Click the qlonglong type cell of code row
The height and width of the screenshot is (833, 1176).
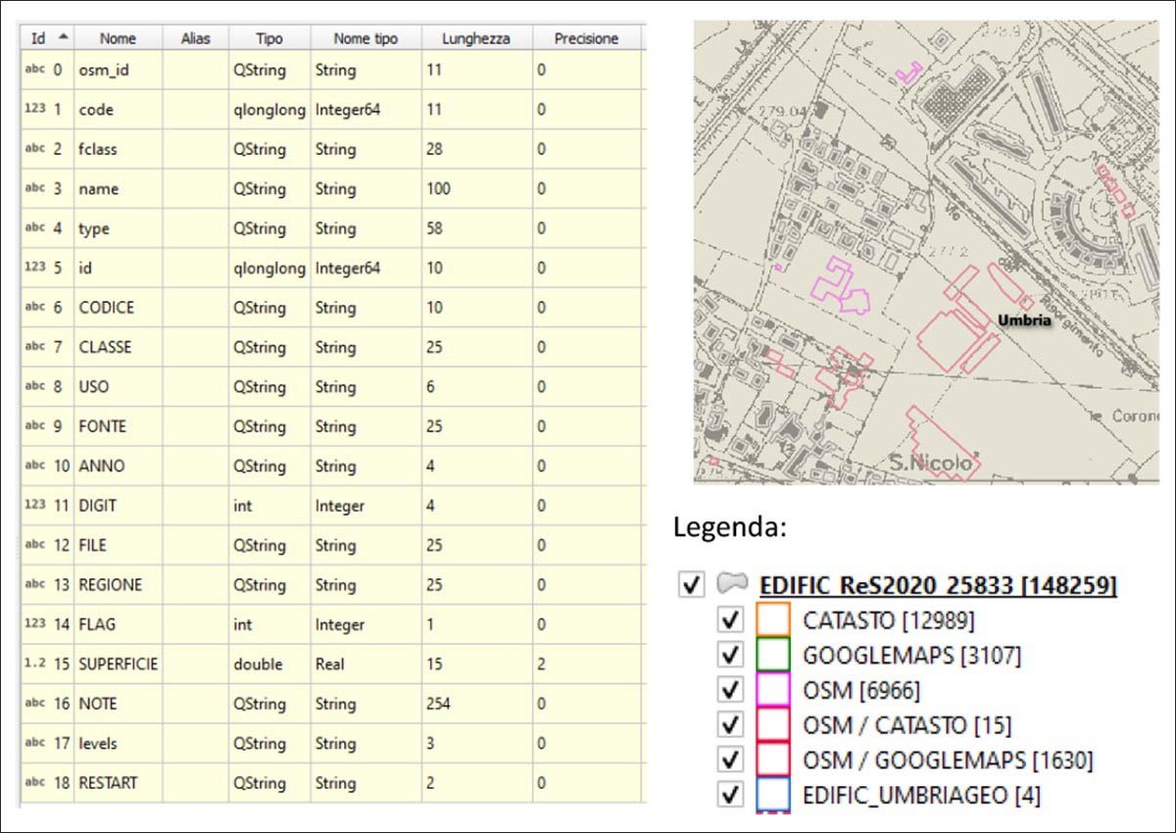pyautogui.click(x=269, y=110)
